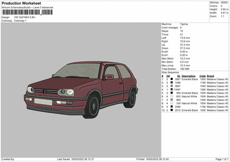
Task: Click the design name VW Golf Mk3 5,8in
Action: [x=25, y=17]
